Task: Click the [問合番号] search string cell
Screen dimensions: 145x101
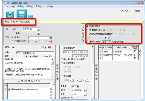Action: click(107, 55)
